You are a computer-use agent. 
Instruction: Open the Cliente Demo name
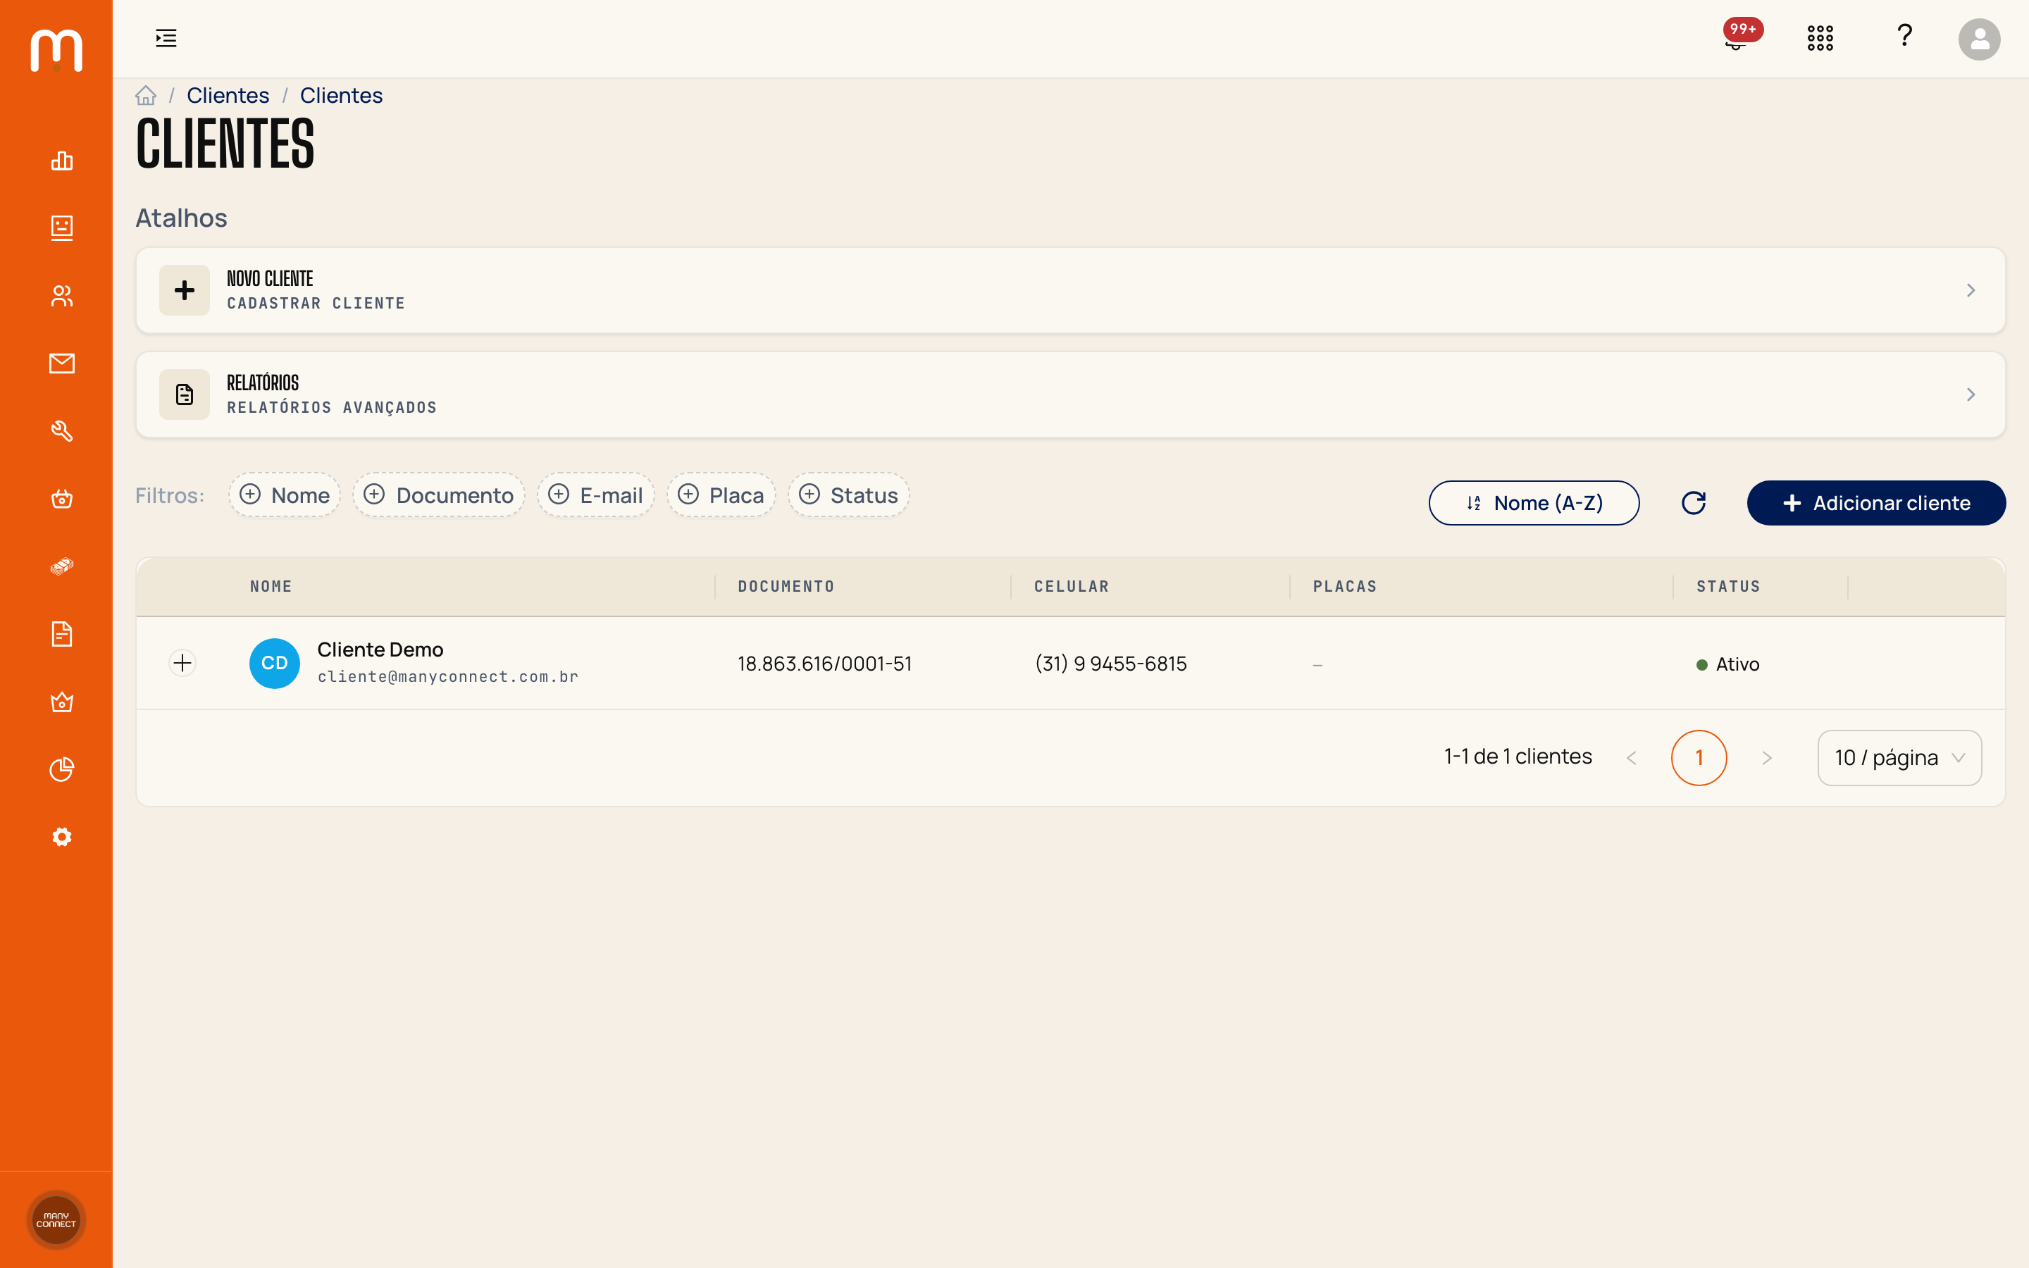tap(380, 650)
